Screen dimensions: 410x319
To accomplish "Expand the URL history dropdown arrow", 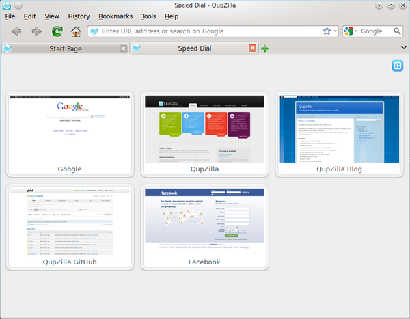I will 336,31.
